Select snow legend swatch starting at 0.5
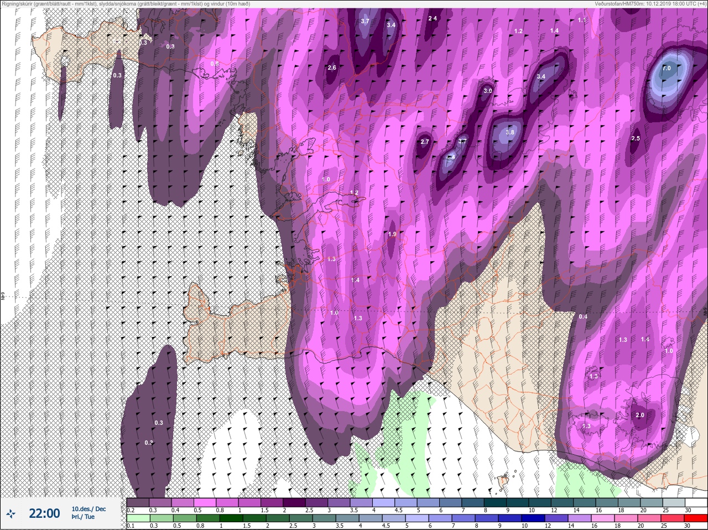This screenshot has width=708, height=530. tap(205, 503)
